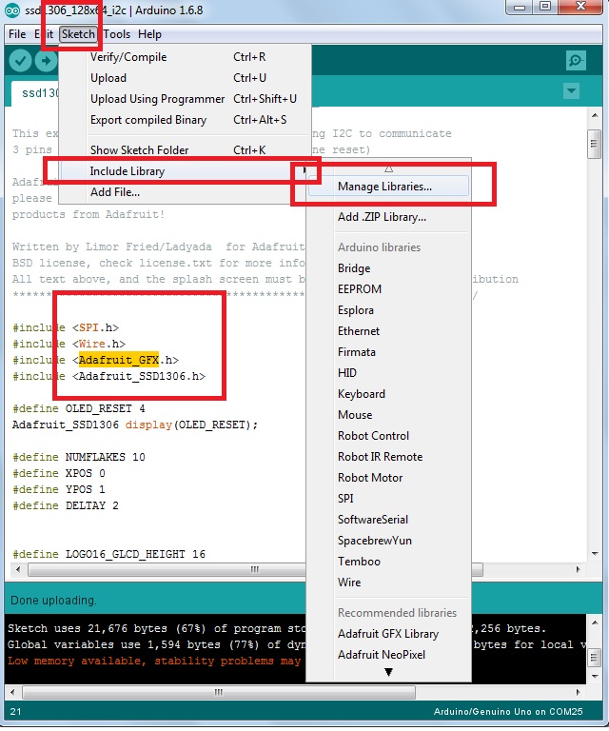
Task: Click the console vertical scrollbar down arrow
Action: [595, 676]
